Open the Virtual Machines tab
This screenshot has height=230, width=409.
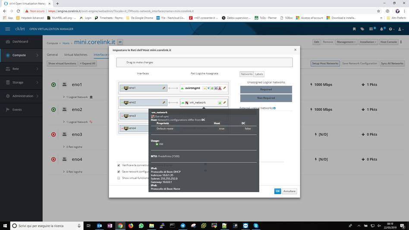pyautogui.click(x=76, y=55)
